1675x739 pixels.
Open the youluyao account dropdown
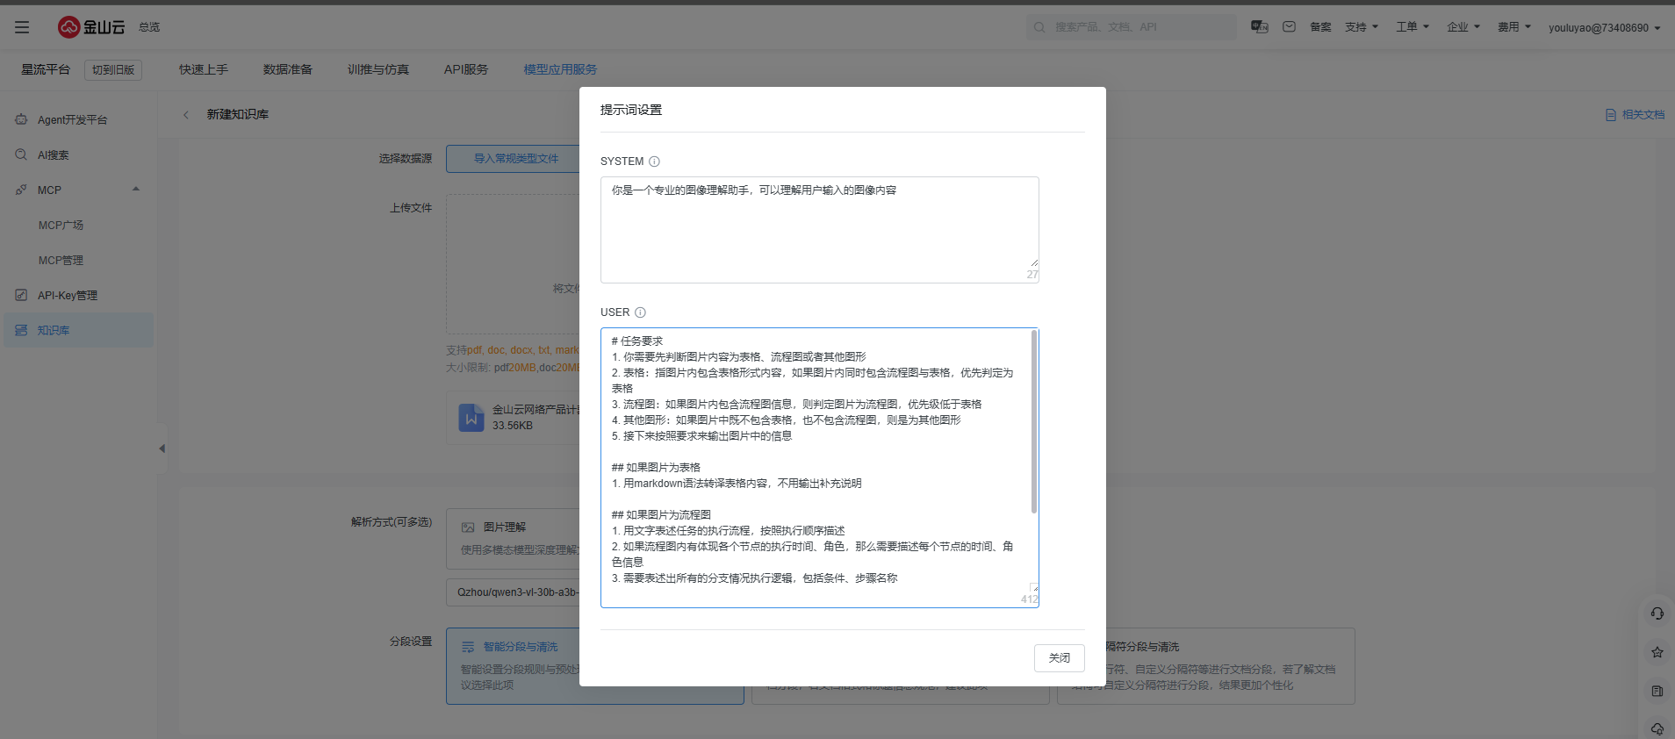point(1604,28)
